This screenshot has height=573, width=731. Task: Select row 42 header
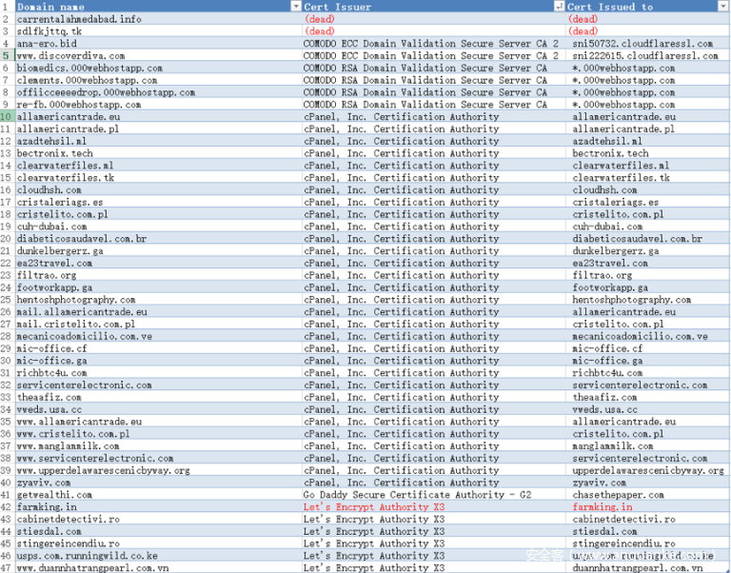[x=7, y=507]
